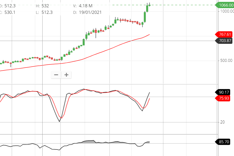Image resolution: width=234 pixels, height=156 pixels.
Task: Click the 1000.00 price axis tick
Action: click(x=227, y=11)
